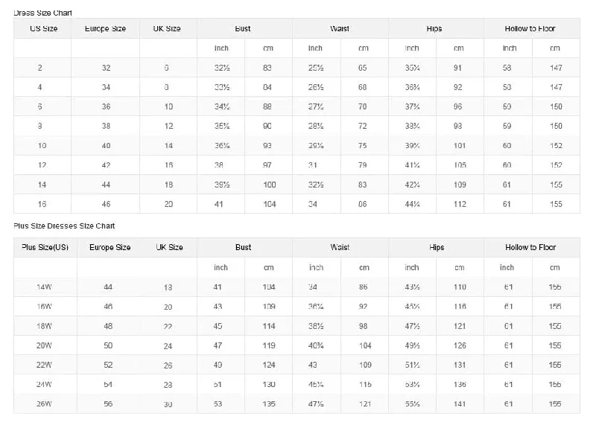Click bust cm value 104 for US size 16
Screen dimensions: 596x428
(270, 204)
